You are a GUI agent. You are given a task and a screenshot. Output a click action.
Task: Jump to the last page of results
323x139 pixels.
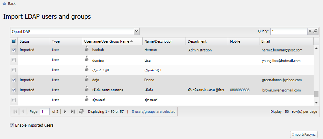[73, 112]
